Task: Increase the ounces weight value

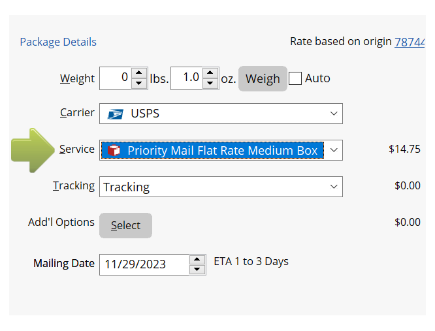Action: click(210, 73)
